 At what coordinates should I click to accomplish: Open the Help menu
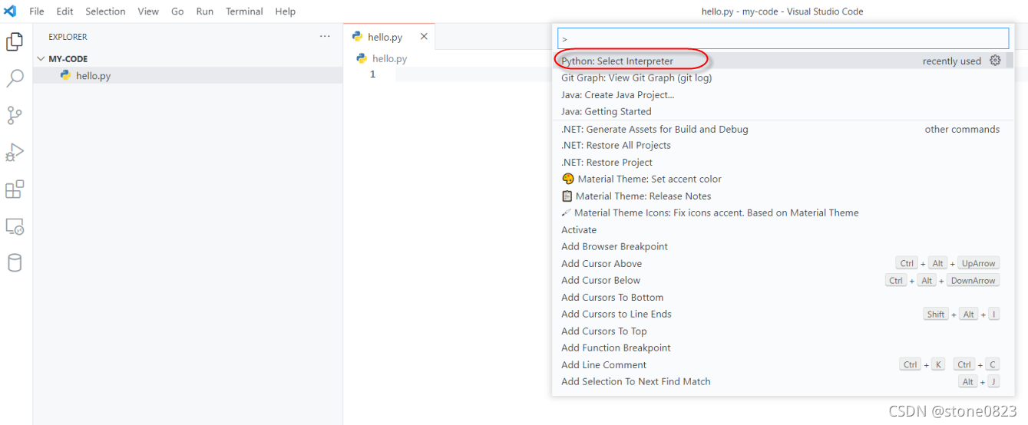(x=285, y=12)
